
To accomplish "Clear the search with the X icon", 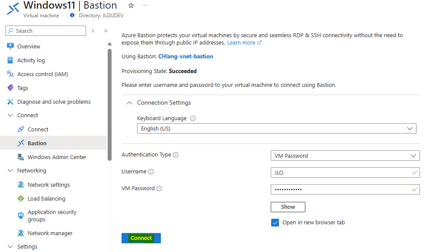I will click(93, 31).
